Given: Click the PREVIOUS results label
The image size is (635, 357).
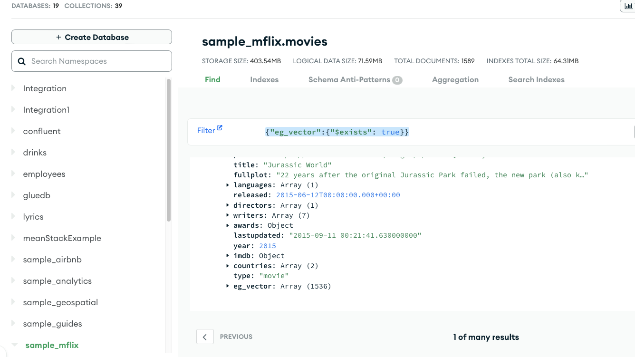Looking at the screenshot, I should tap(236, 337).
